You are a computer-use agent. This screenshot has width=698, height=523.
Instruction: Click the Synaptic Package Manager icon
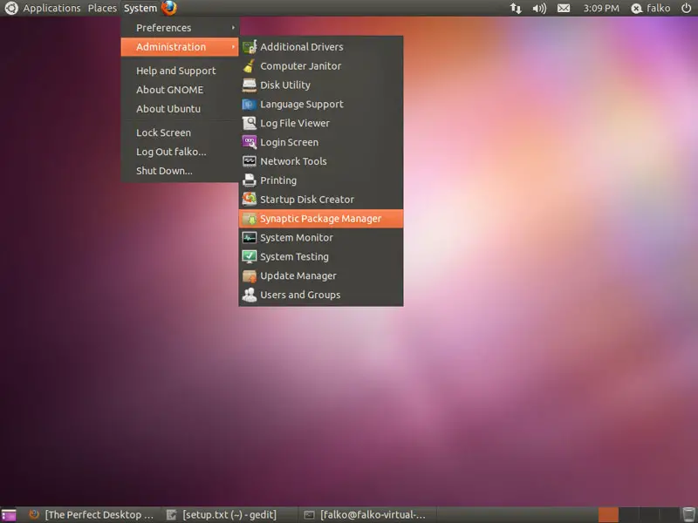click(x=250, y=219)
